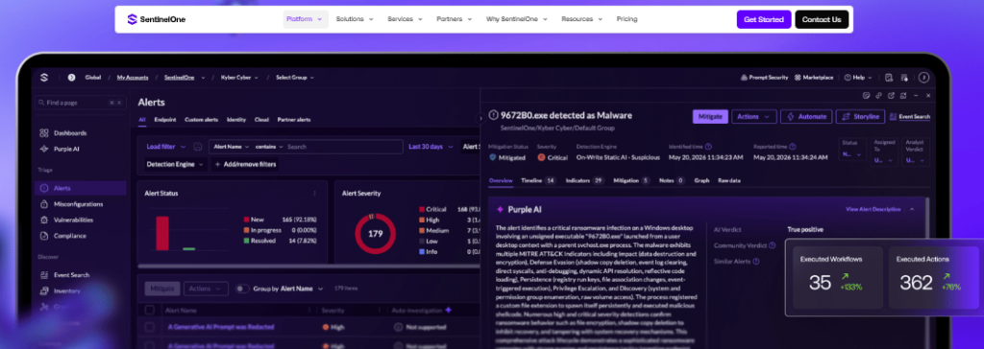Viewport: 984px width, 349px height.
Task: Open the Services menu in website header
Action: (405, 19)
